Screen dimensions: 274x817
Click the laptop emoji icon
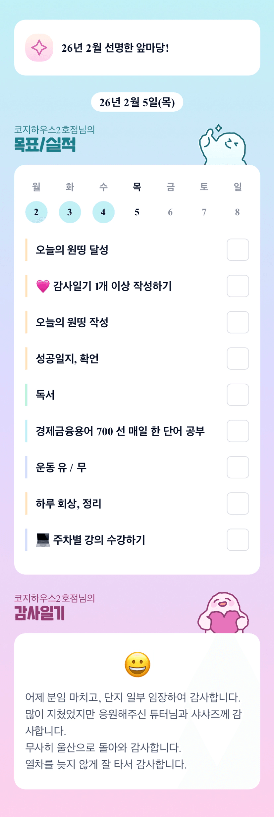[43, 540]
